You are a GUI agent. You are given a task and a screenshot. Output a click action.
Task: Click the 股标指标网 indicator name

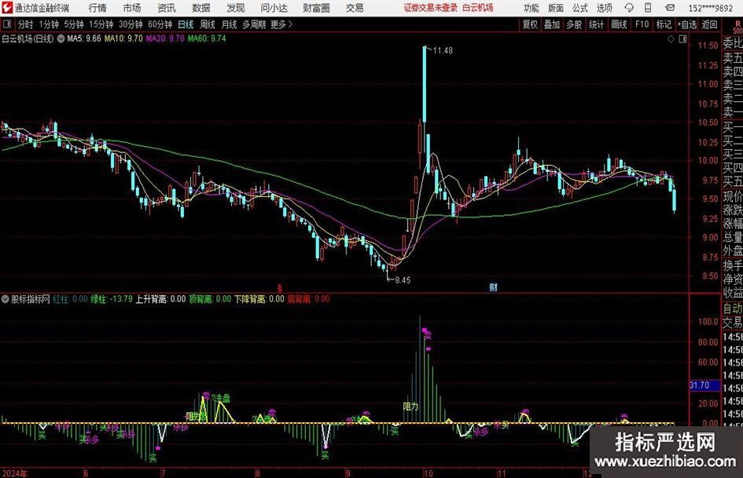[x=31, y=299]
